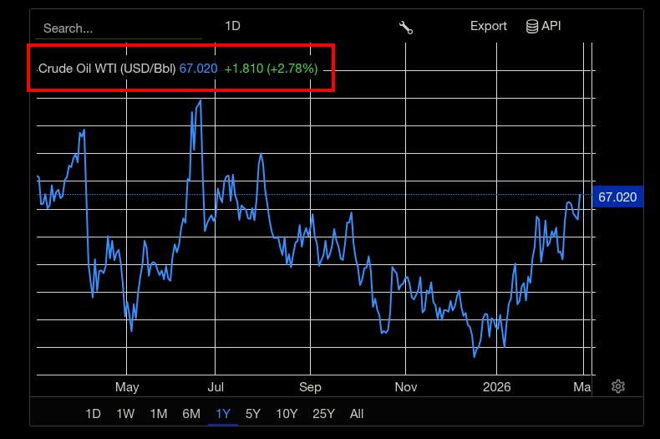Select the 1M time range
The image size is (660, 439).
[159, 414]
